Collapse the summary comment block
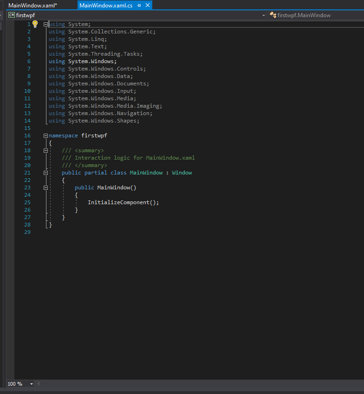The width and height of the screenshot is (364, 394). [x=45, y=150]
